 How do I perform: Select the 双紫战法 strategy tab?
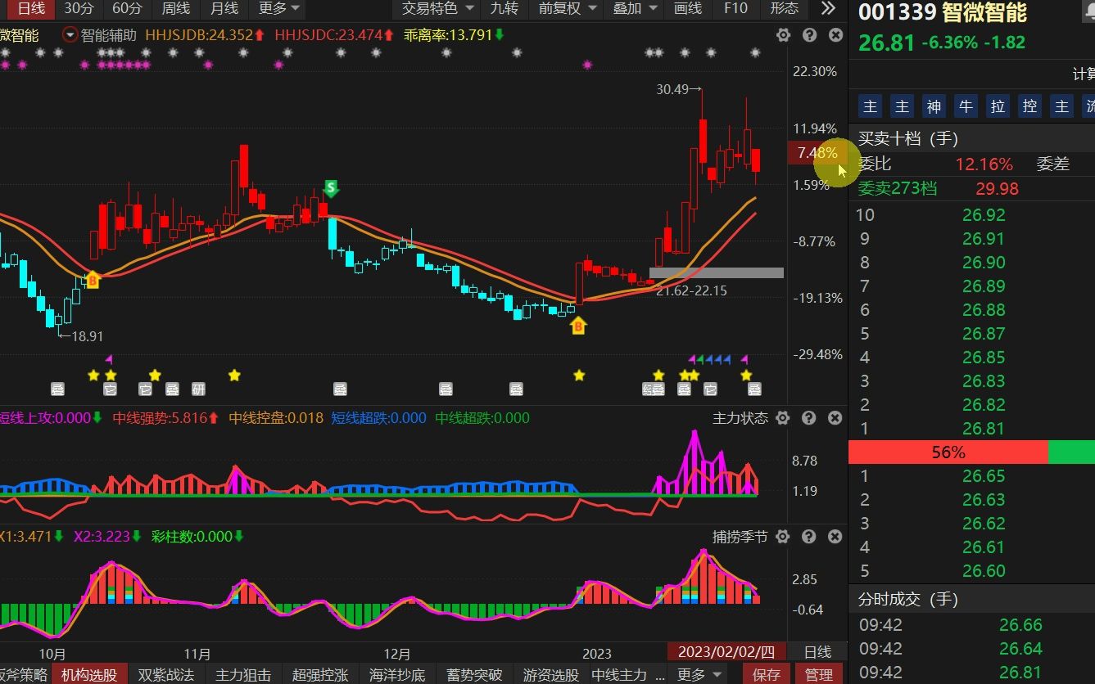pyautogui.click(x=166, y=675)
